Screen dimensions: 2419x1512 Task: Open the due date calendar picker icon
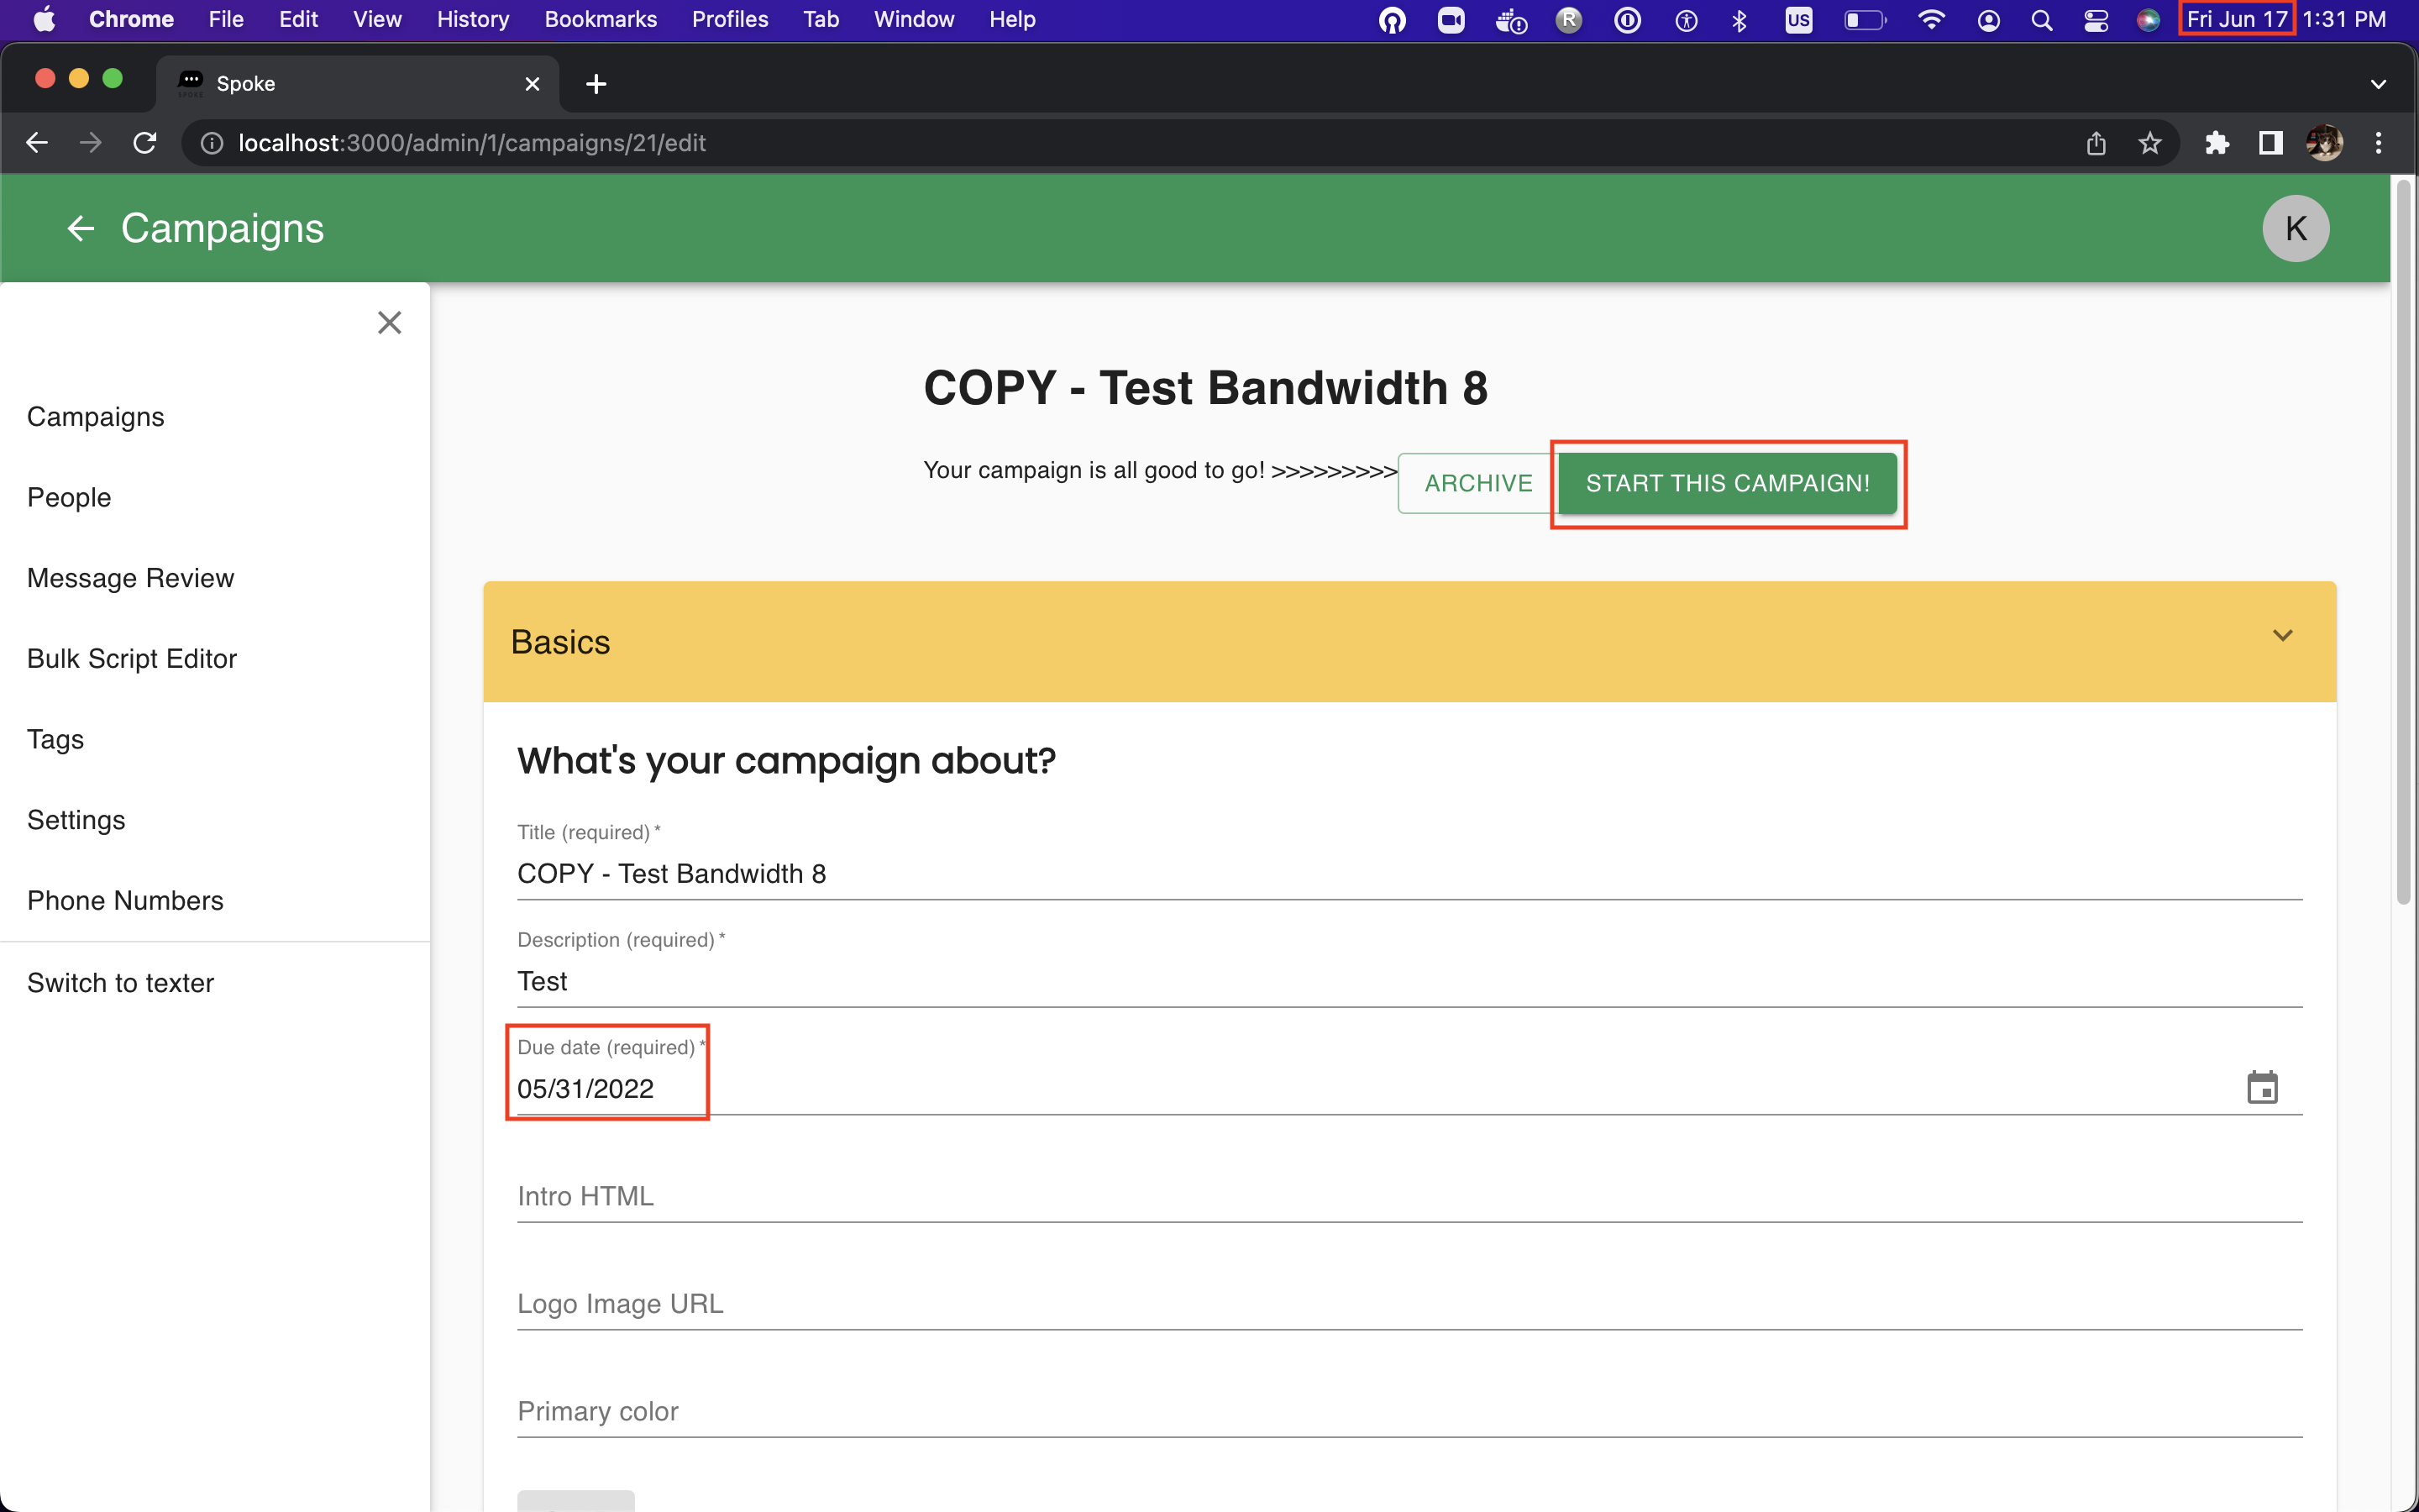(x=2261, y=1087)
